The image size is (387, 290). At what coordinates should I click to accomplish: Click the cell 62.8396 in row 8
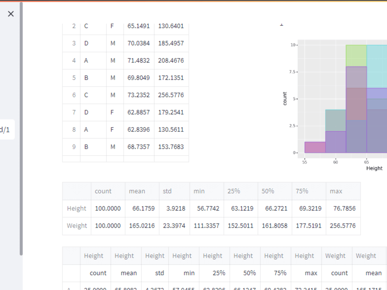click(139, 130)
